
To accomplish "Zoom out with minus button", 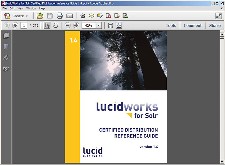I will [67, 25].
